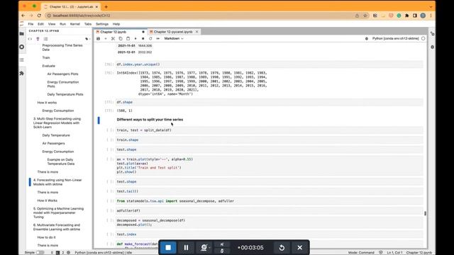The width and height of the screenshot is (454, 255).
Task: Open the Help menu
Action: coord(116,24)
